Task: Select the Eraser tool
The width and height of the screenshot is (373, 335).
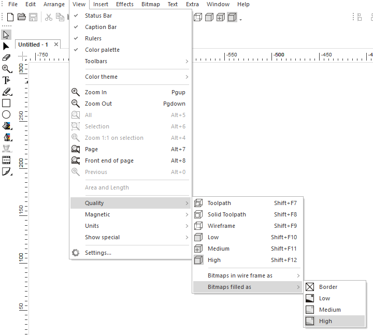Action: (x=6, y=57)
